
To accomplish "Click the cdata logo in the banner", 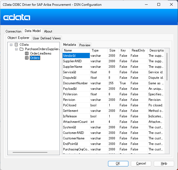I will pos(17,17).
